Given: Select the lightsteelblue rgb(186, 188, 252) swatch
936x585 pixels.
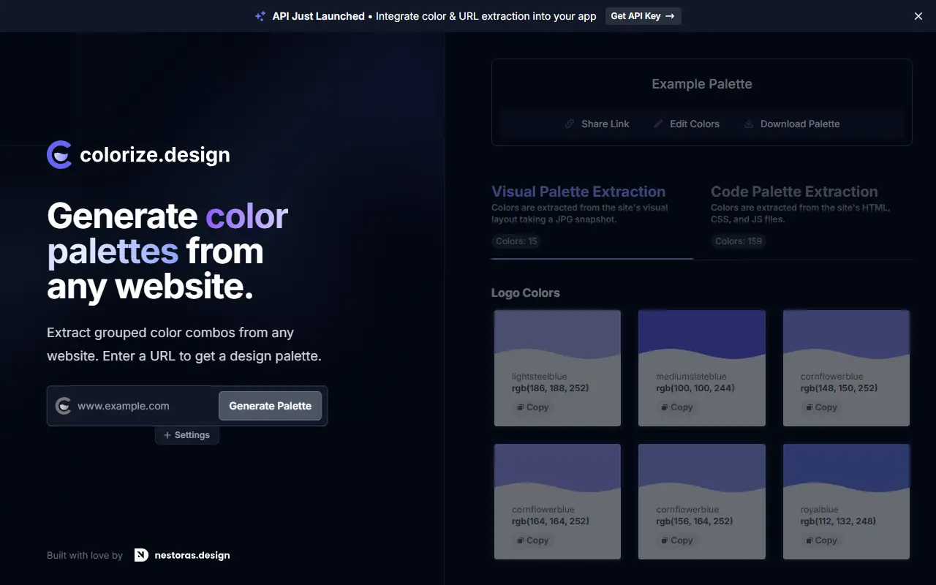Looking at the screenshot, I should [557, 368].
